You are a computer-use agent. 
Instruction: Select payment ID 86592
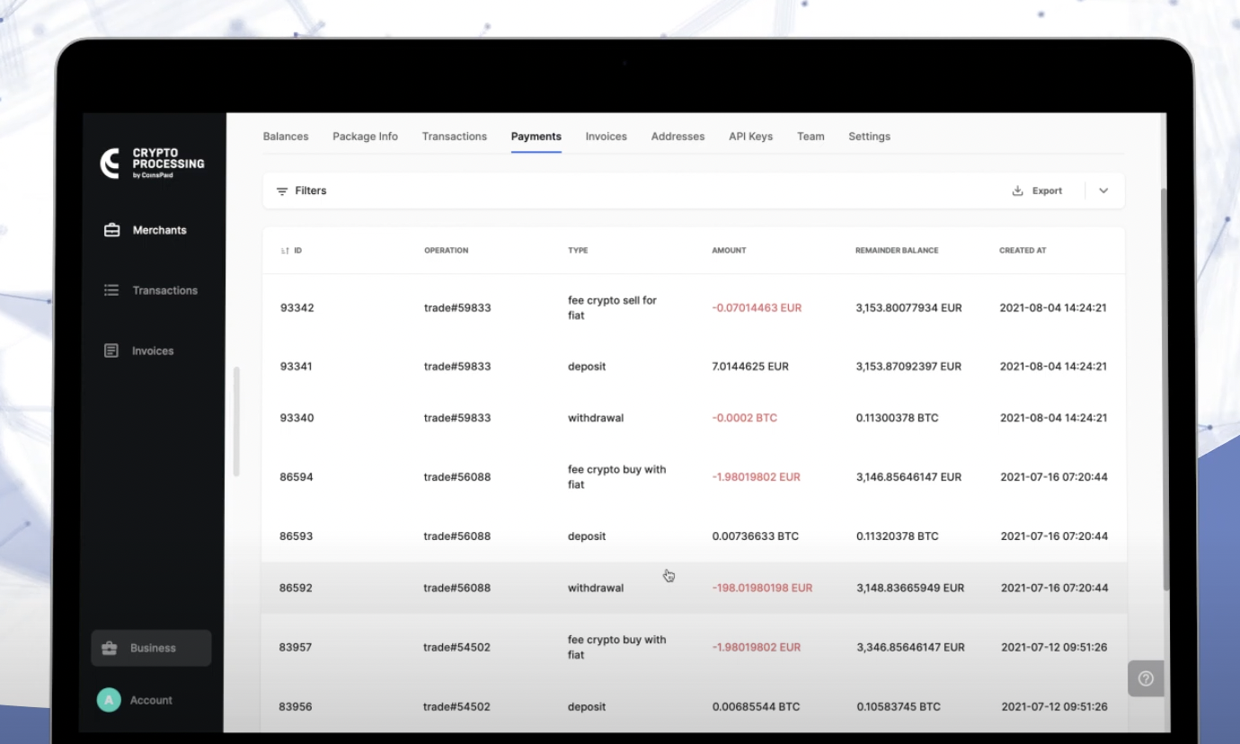(297, 588)
